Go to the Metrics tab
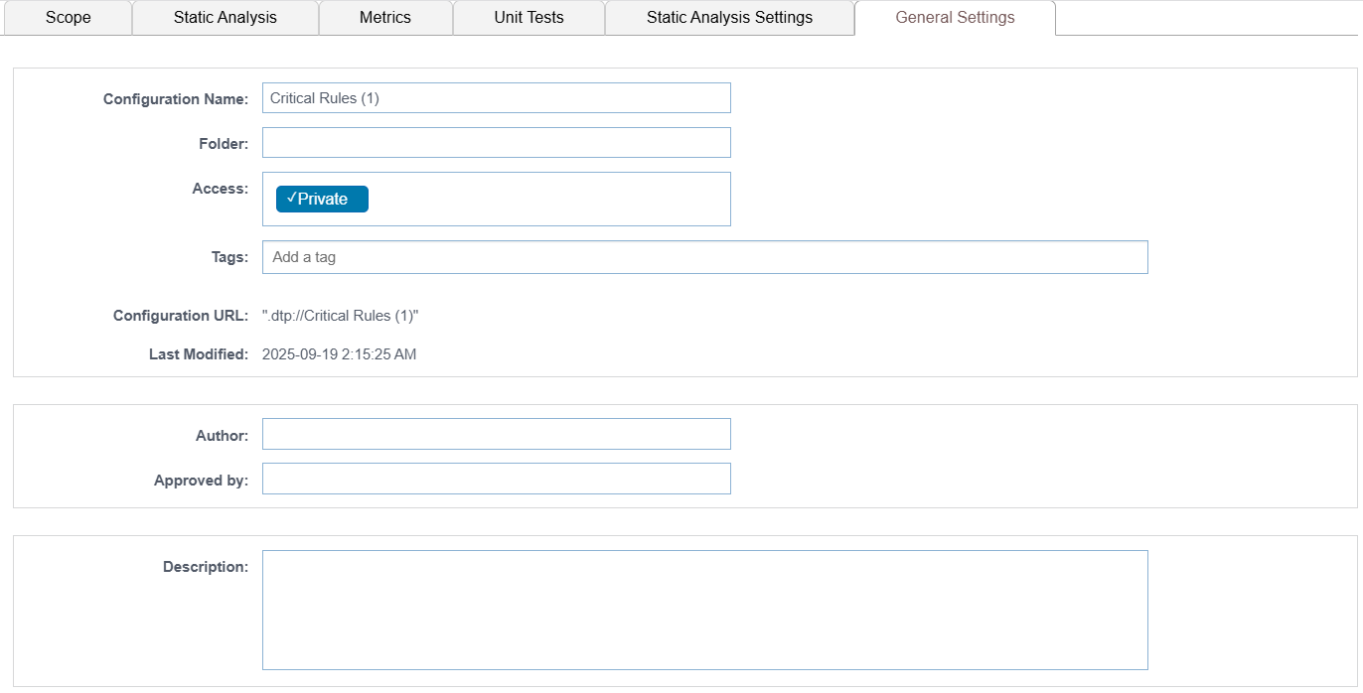1363x693 pixels. point(385,18)
